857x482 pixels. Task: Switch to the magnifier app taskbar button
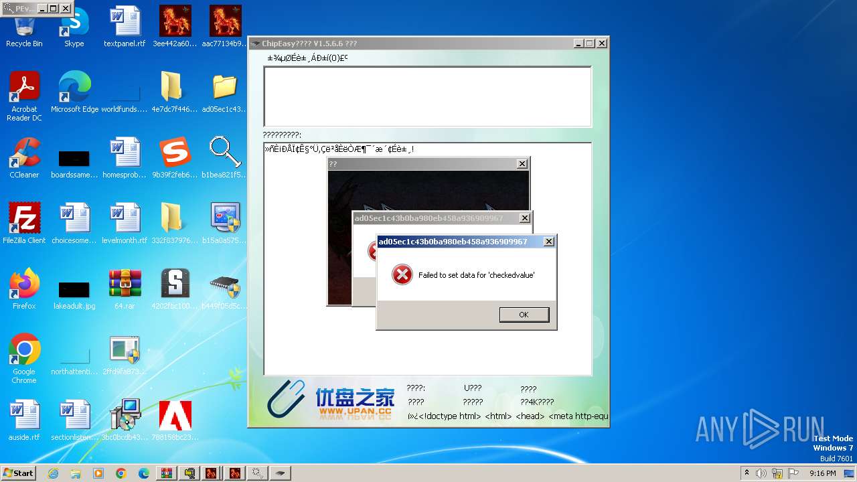[x=256, y=473]
